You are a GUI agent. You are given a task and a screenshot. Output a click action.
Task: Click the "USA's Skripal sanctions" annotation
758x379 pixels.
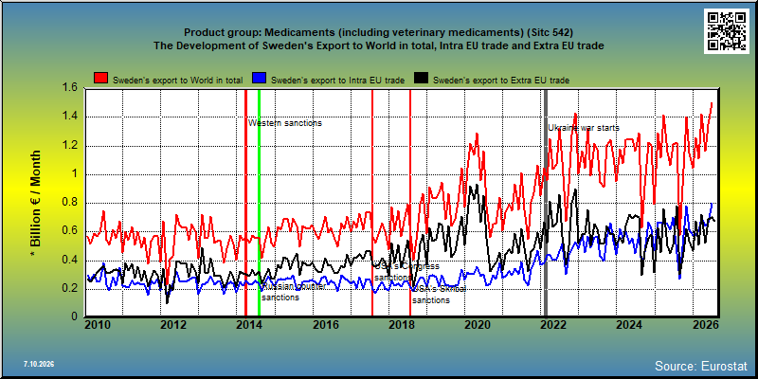(x=439, y=295)
